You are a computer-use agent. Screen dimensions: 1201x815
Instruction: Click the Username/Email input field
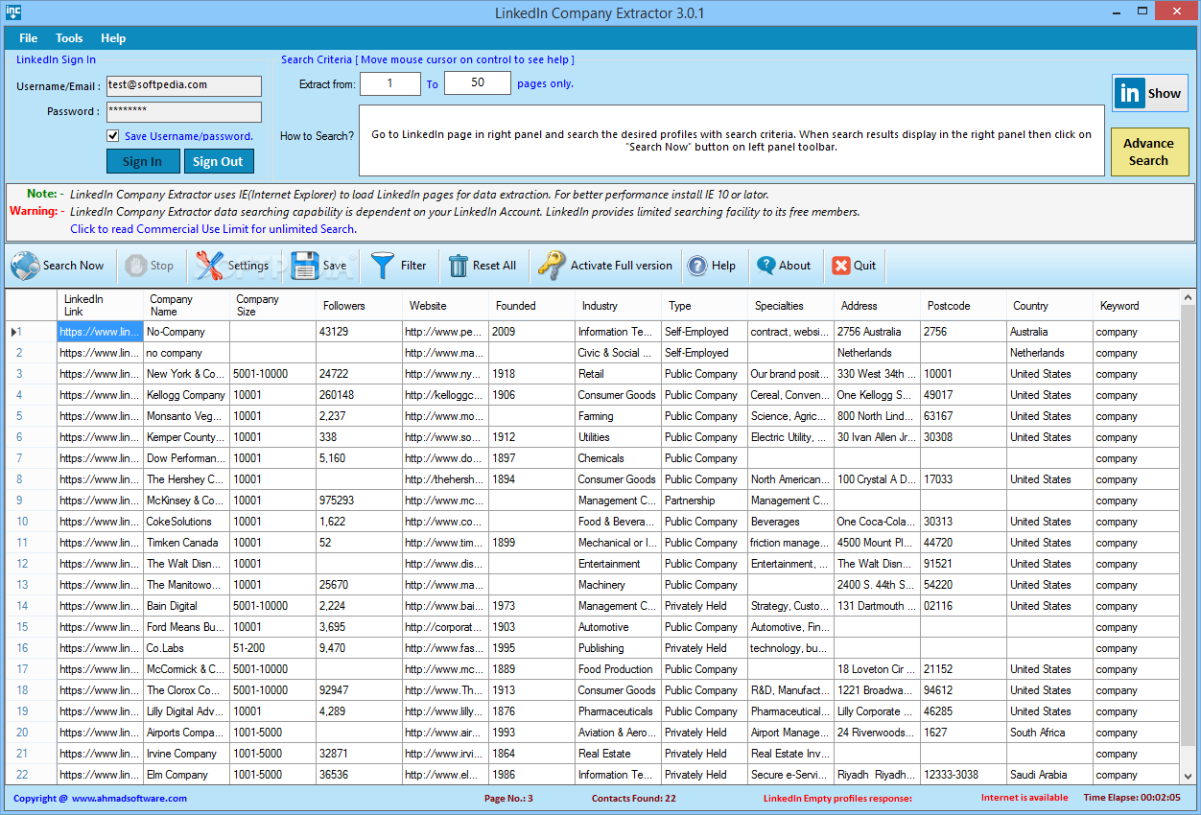(x=183, y=85)
